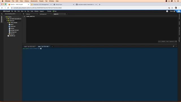Open the Collaborate right-side panel
This screenshot has width=181, height=102.
pyautogui.click(x=179, y=16)
